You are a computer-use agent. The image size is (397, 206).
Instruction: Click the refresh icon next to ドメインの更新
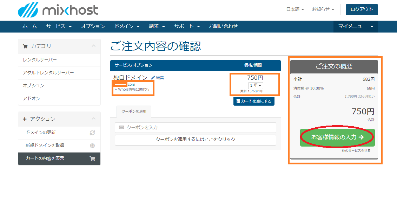[x=92, y=133]
